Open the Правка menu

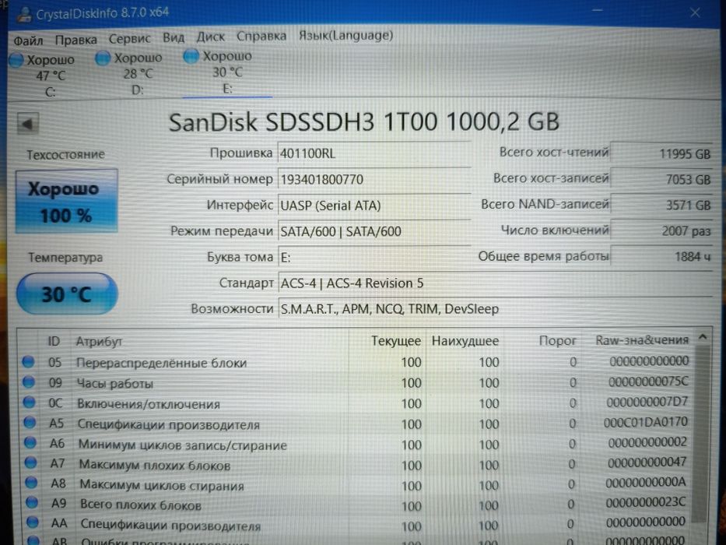76,40
